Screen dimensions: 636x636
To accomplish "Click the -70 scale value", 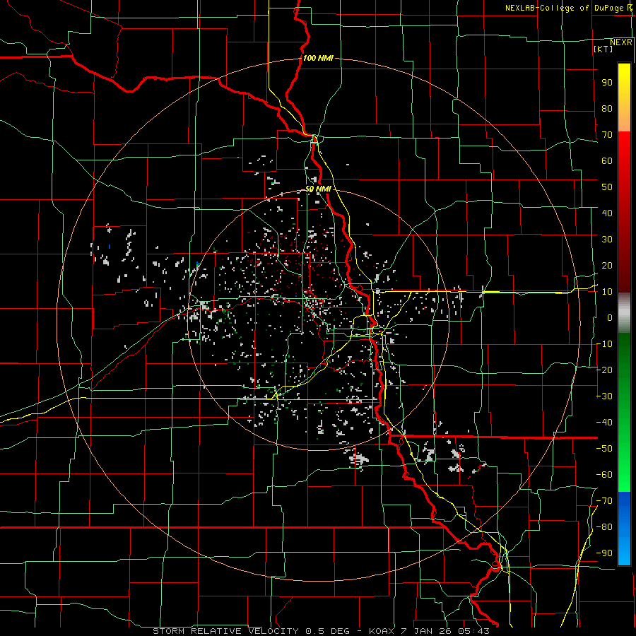I will (x=604, y=501).
